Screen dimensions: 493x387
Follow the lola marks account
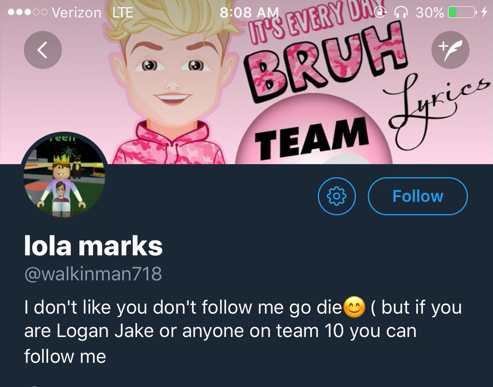(418, 196)
